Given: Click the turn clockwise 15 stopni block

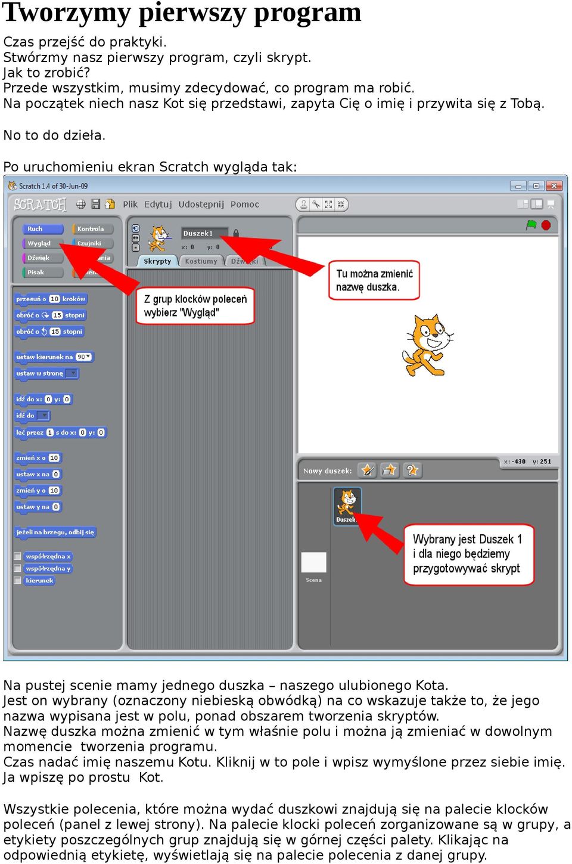Looking at the screenshot, I should [x=51, y=315].
